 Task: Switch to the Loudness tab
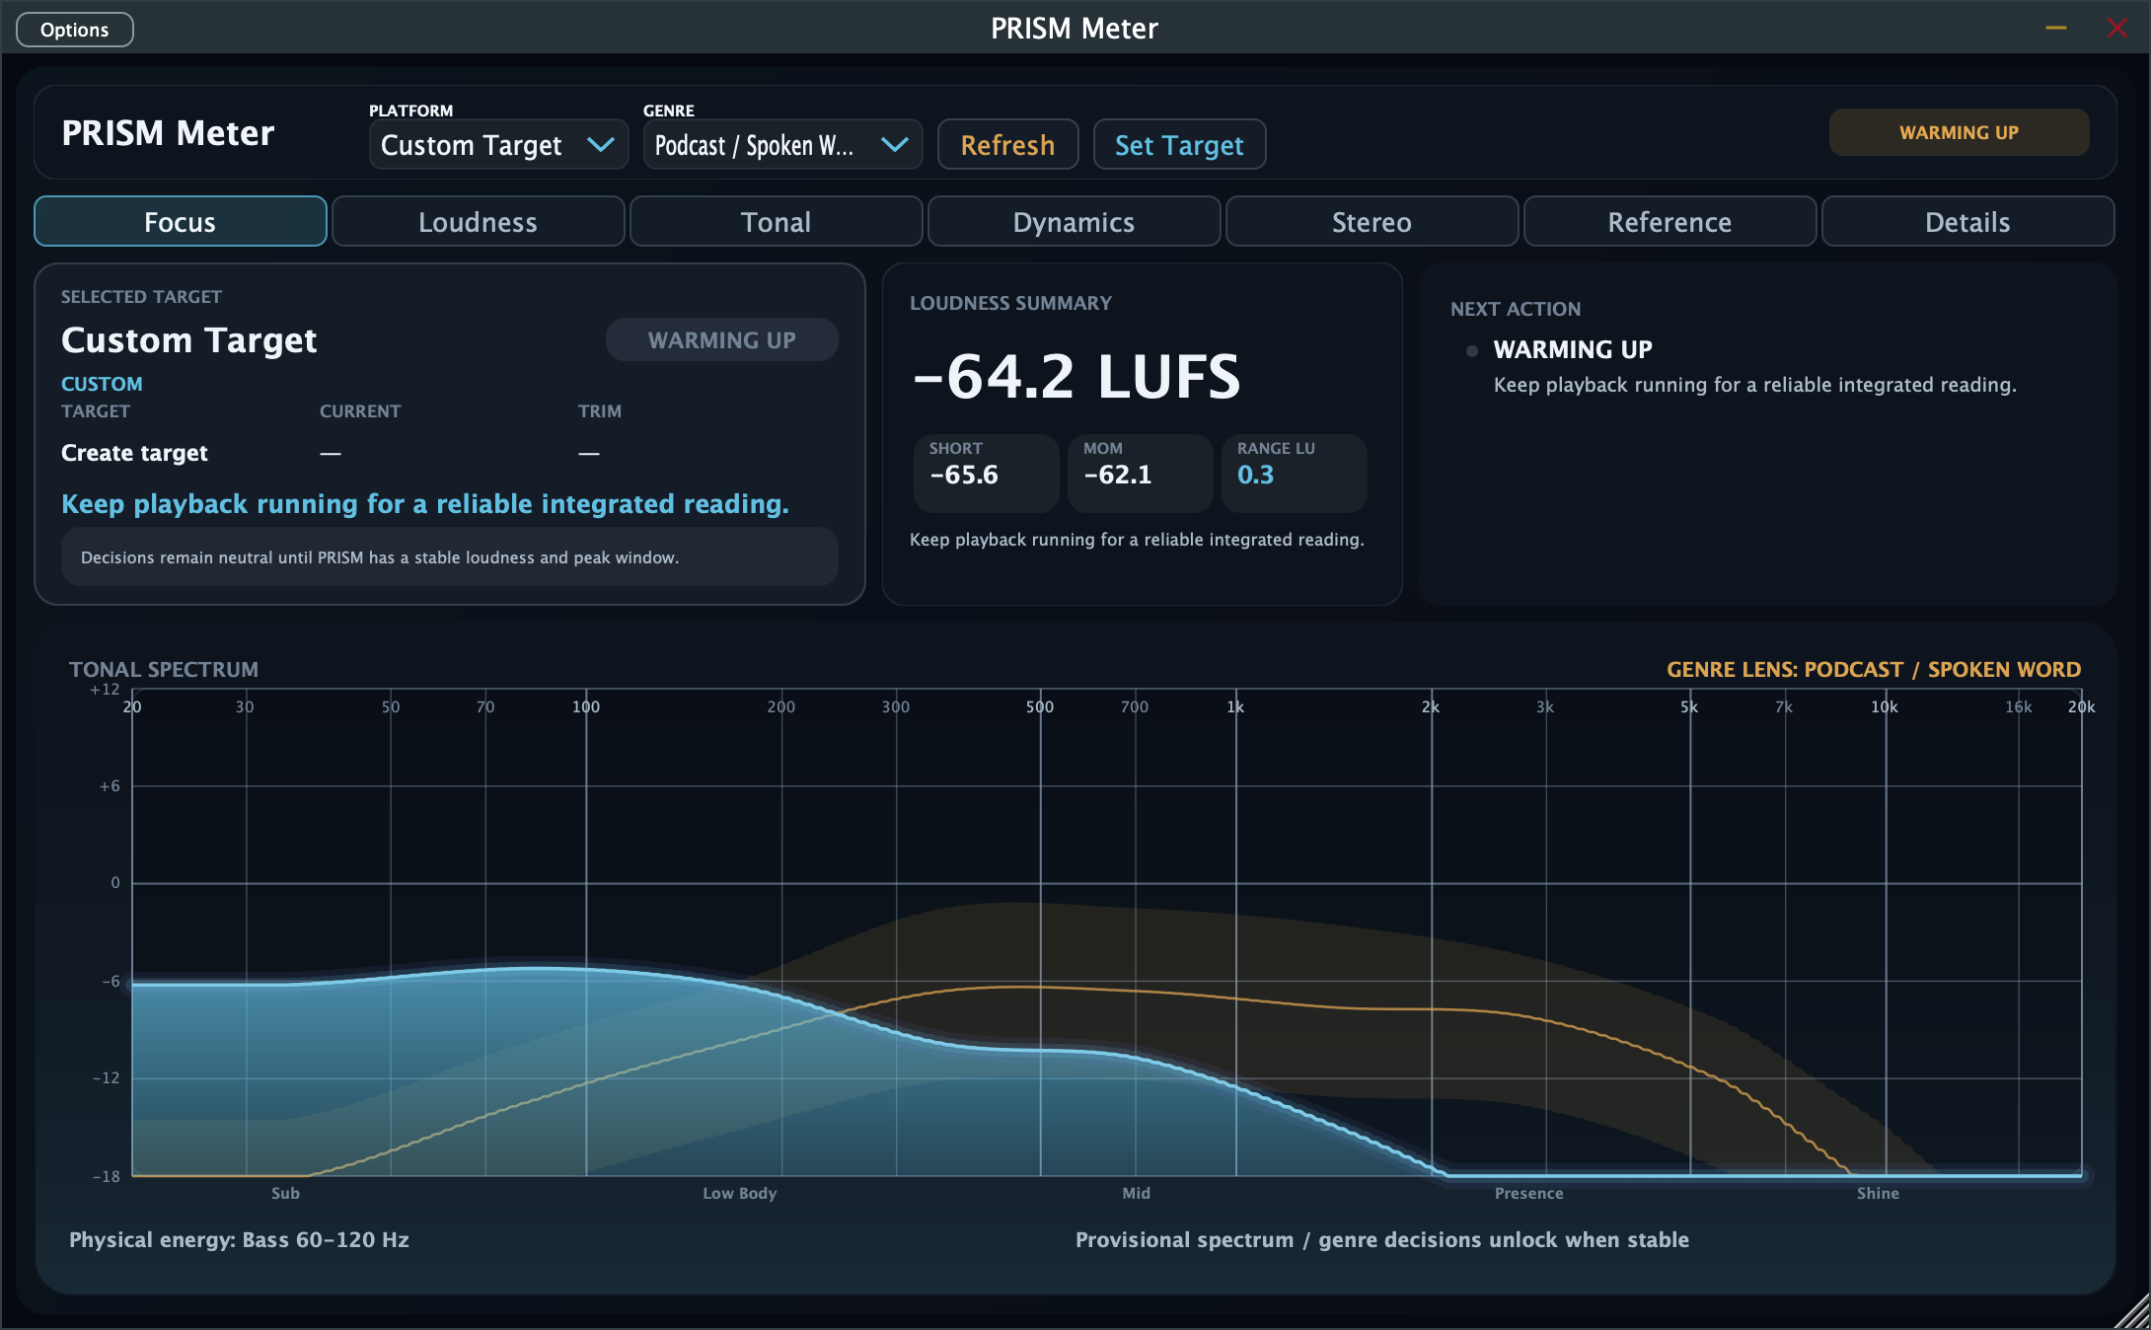pos(479,222)
